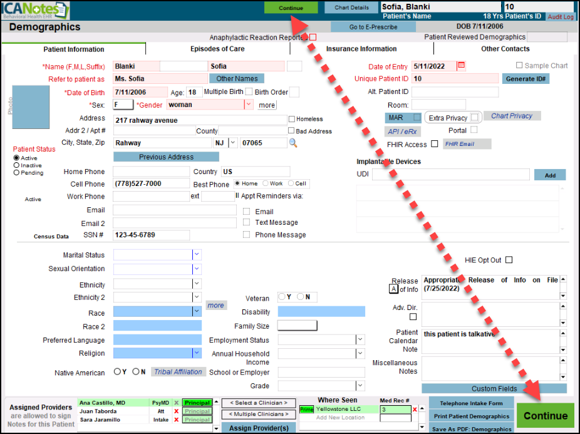
Task: Click into the Email input field
Action: [175, 210]
